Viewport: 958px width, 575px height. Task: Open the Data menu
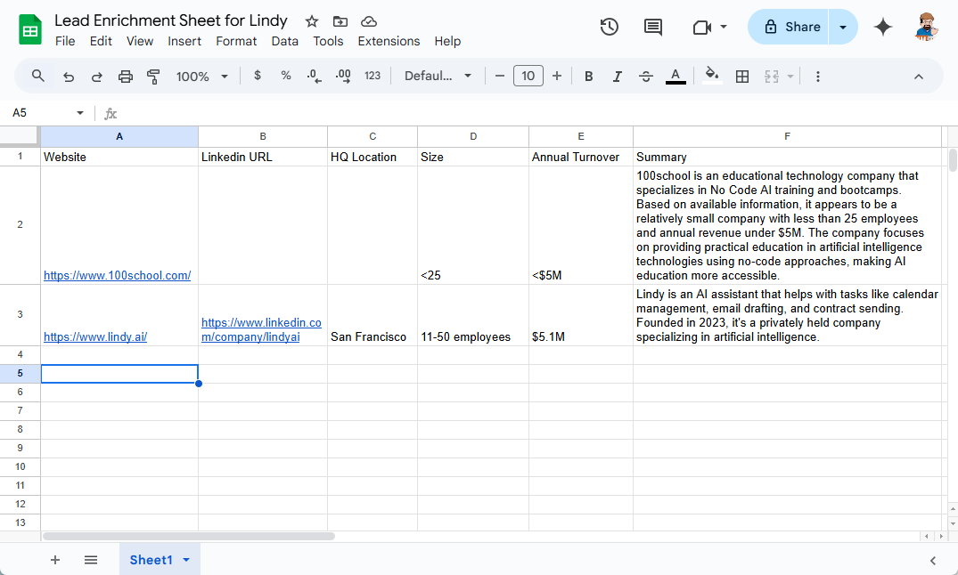(284, 41)
